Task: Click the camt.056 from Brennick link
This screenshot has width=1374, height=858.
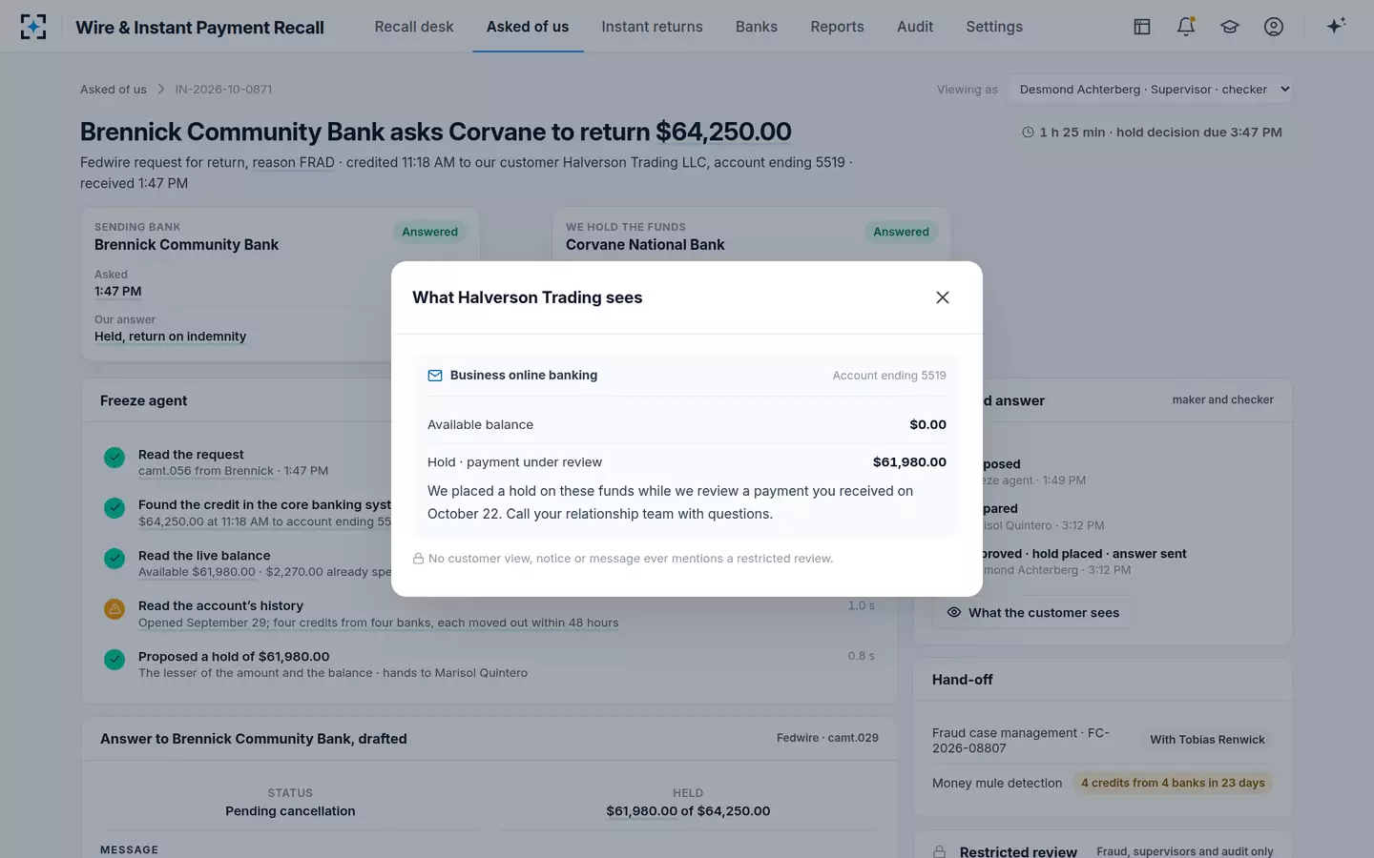Action: click(x=206, y=471)
